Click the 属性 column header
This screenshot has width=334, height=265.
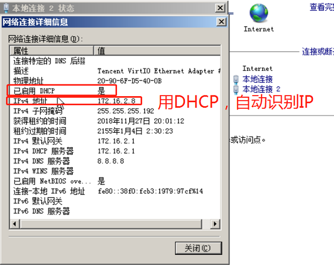[52, 51]
